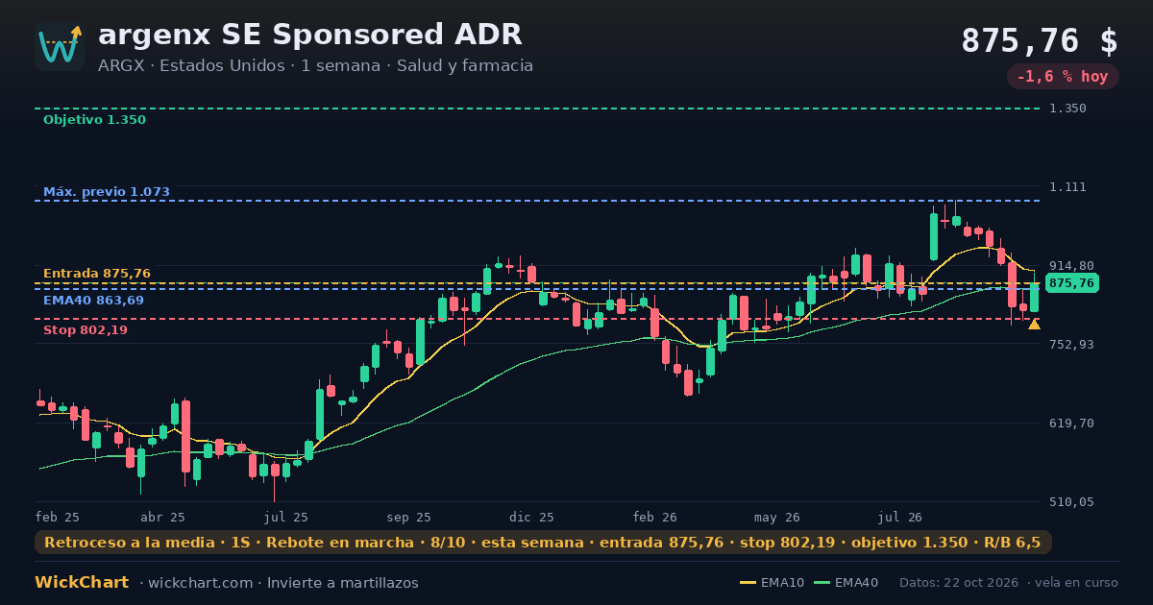Click the -1,6 % hoy badge

click(x=1063, y=77)
